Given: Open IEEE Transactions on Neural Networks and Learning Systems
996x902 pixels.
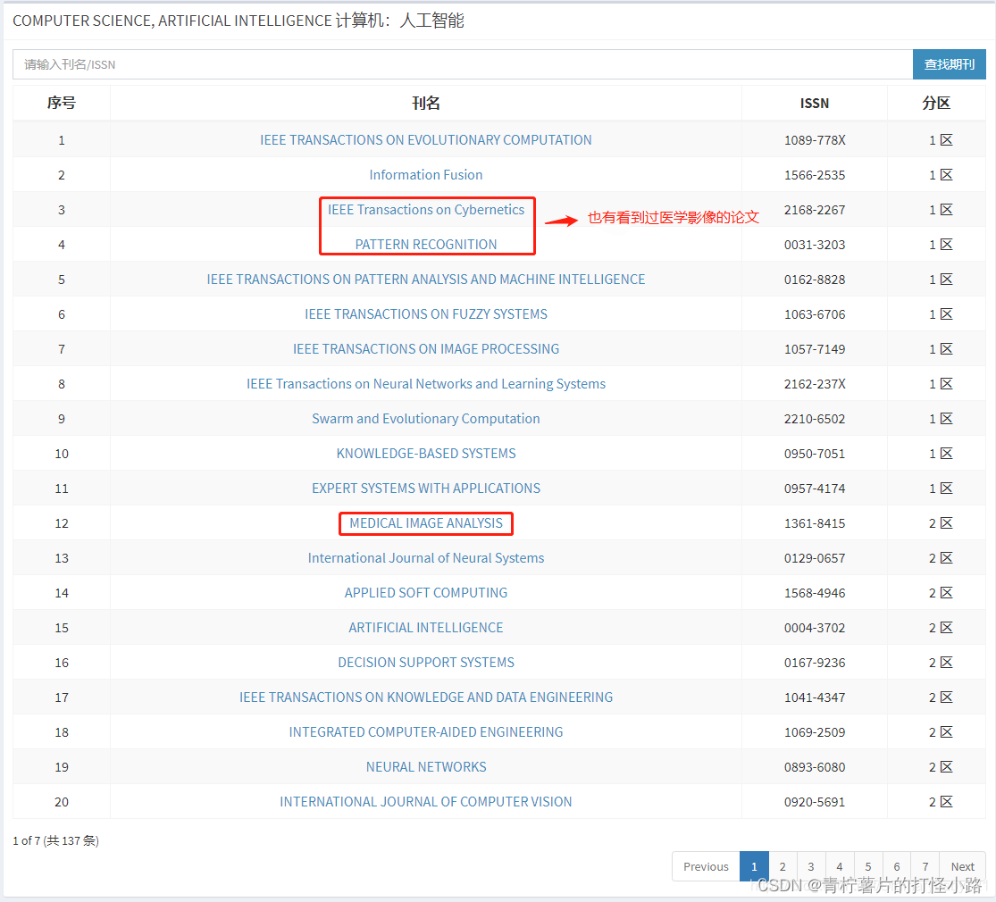Looking at the screenshot, I should point(425,384).
